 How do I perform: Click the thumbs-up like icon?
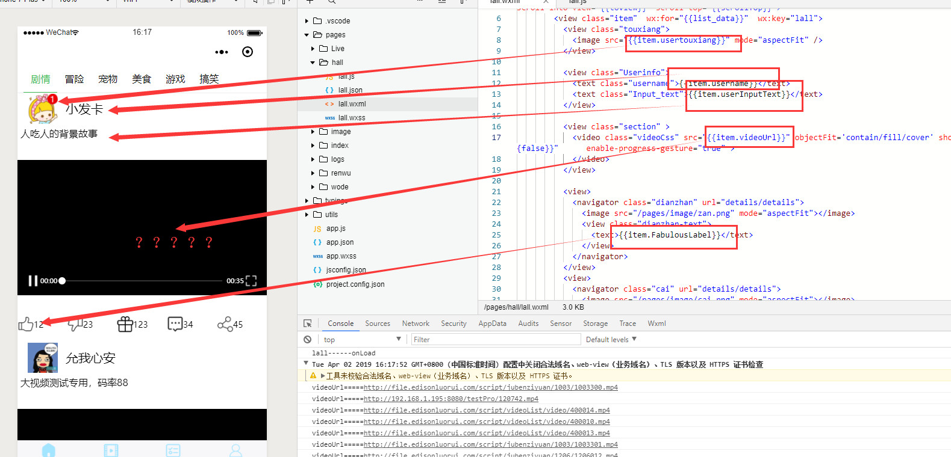[x=25, y=324]
